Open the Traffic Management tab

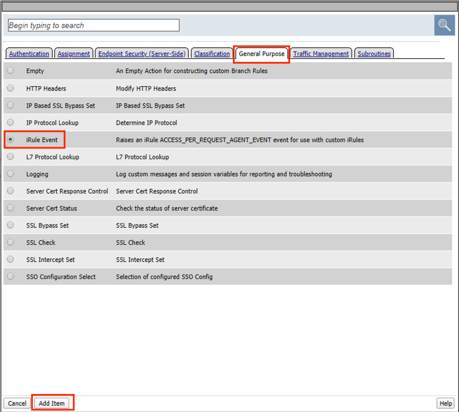click(321, 54)
